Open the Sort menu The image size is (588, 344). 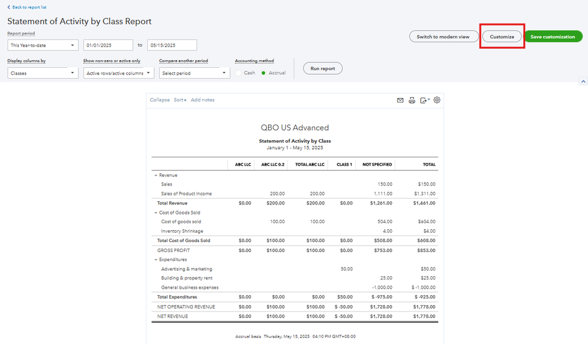[x=180, y=100]
